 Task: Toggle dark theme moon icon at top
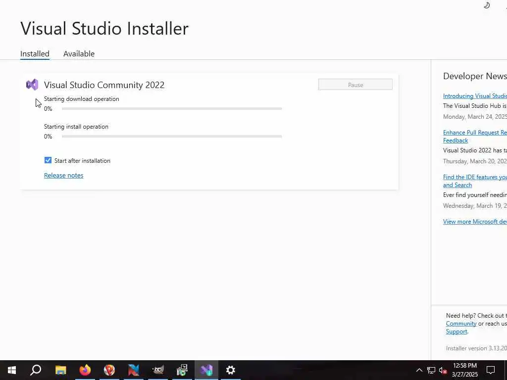point(487,5)
